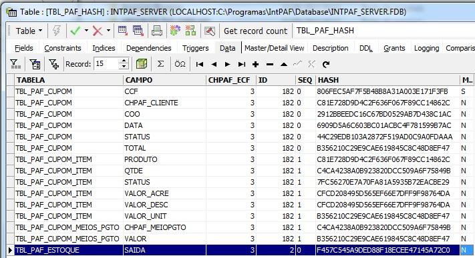Click the first table-export icon after rollback

[x=123, y=31]
